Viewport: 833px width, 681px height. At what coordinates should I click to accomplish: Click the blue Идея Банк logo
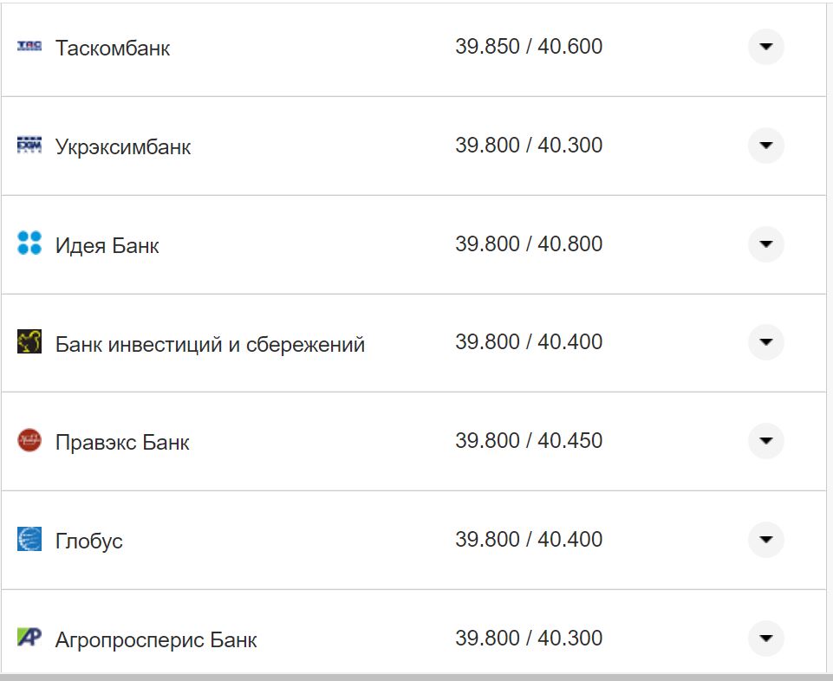click(30, 243)
